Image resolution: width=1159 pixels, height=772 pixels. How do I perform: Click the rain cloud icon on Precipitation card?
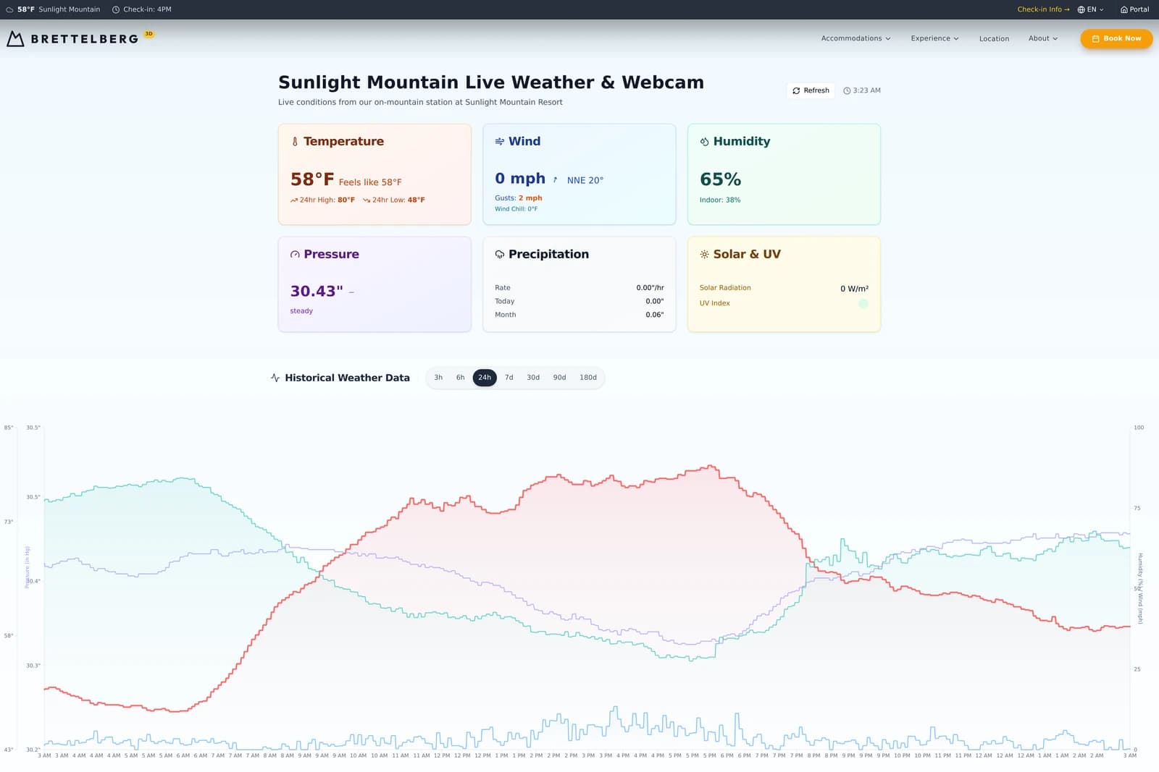coord(500,255)
